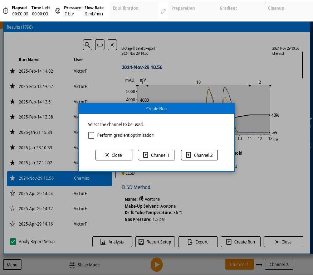This screenshot has width=313, height=275.
Task: Open the Menu at the bottom left
Action: point(12,265)
